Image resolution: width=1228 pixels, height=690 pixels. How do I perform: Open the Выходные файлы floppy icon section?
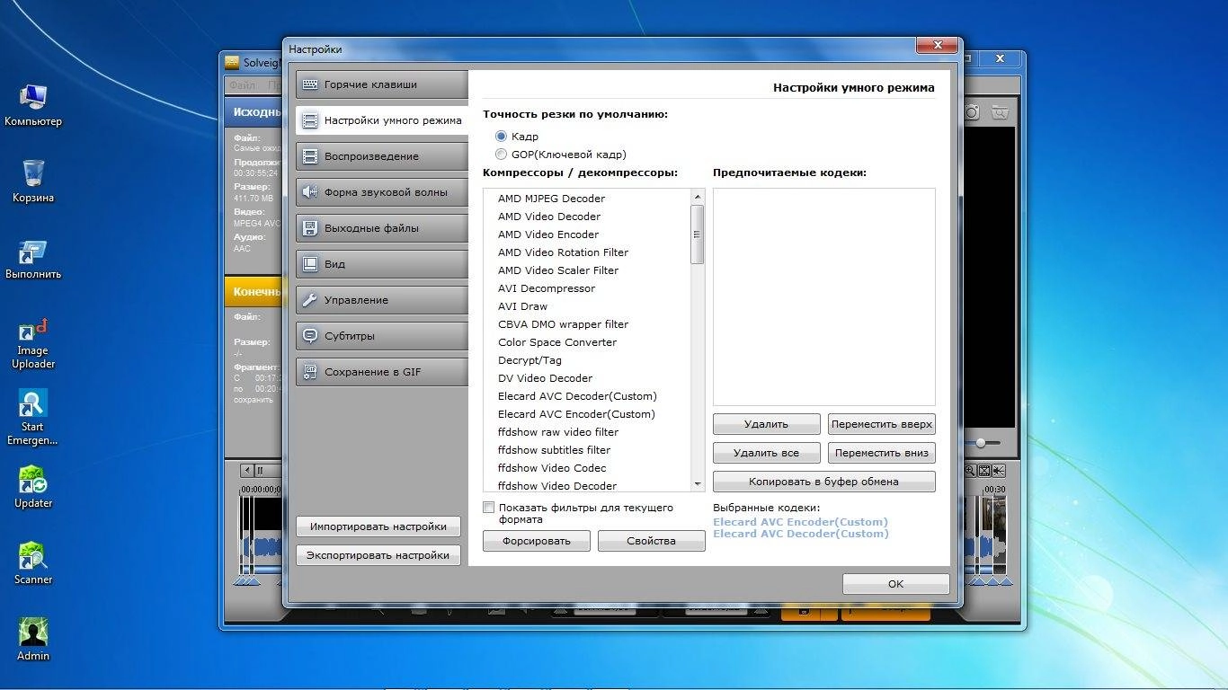[x=382, y=228]
